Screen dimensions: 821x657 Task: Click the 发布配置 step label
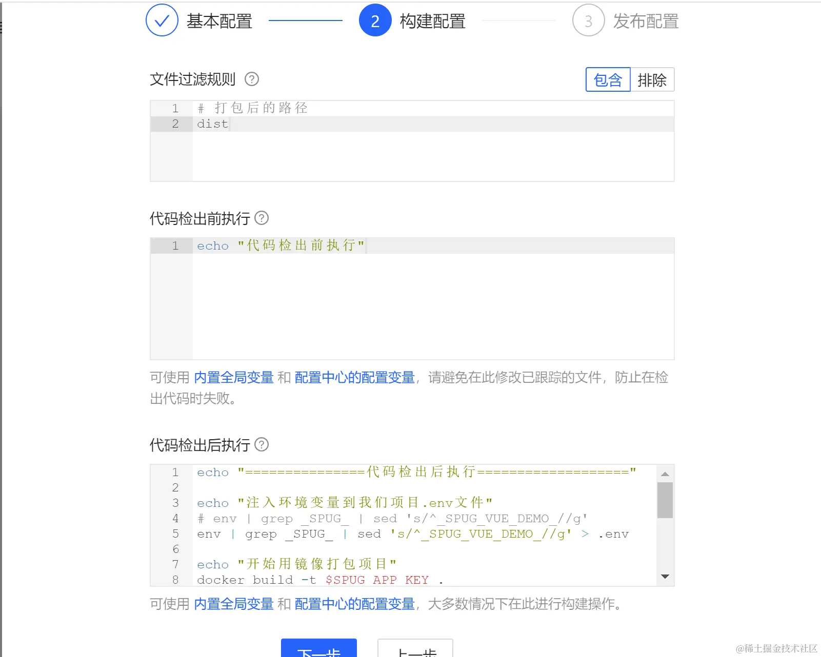tap(646, 21)
